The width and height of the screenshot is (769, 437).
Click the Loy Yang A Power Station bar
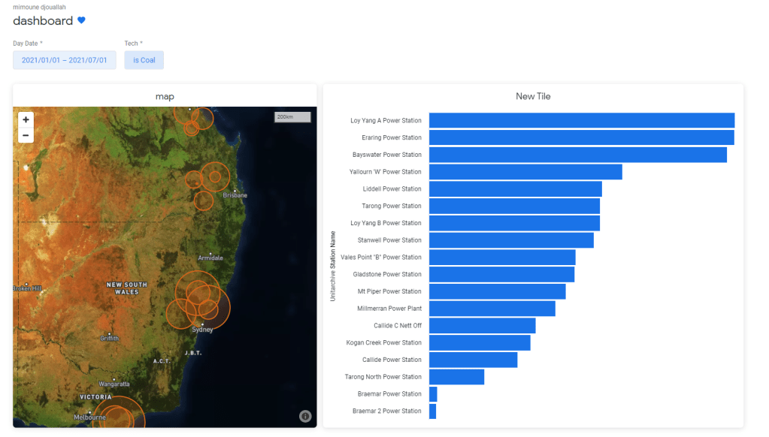coord(581,120)
